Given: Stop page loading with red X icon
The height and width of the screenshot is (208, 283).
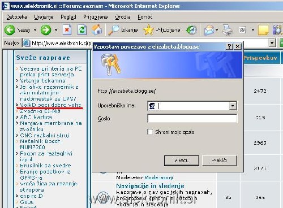Looking at the screenshot, I should (x=67, y=30).
